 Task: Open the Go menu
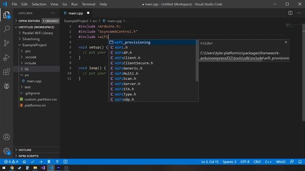click(x=65, y=4)
